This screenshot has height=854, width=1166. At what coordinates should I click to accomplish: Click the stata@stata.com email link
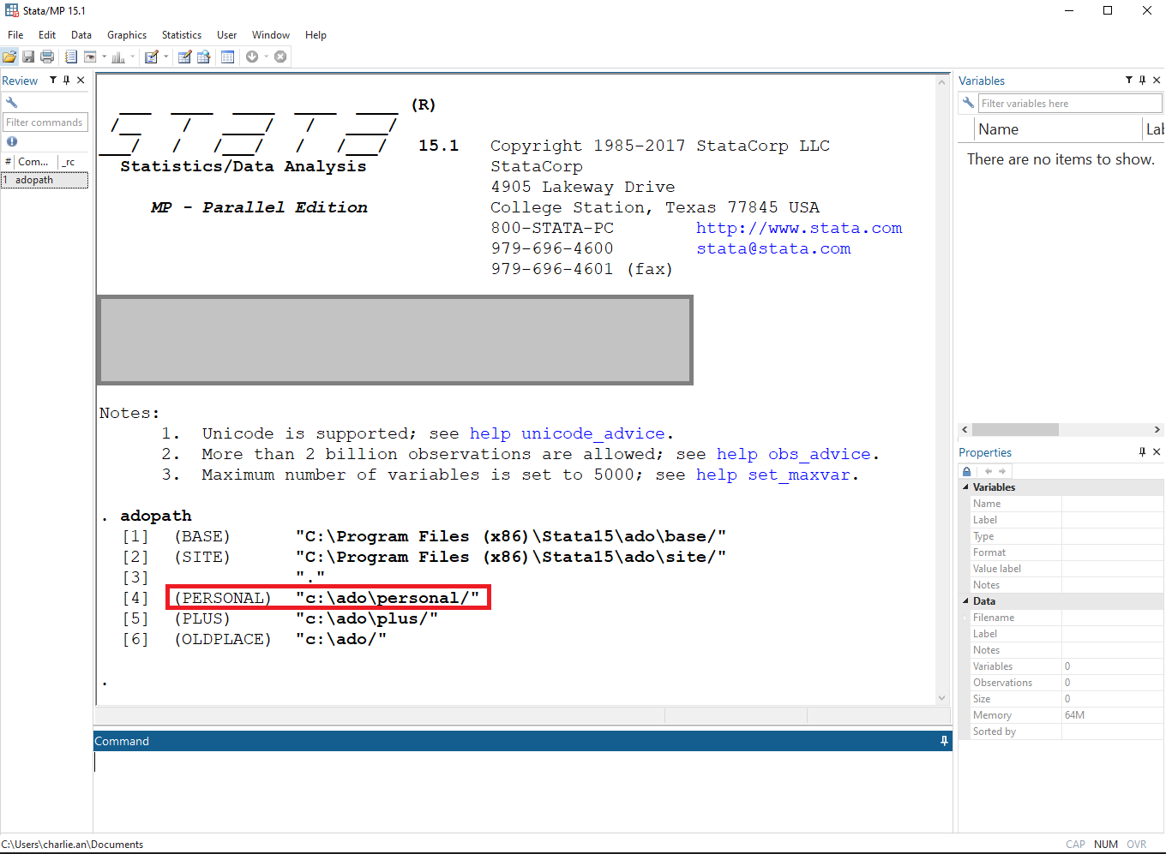tap(773, 248)
